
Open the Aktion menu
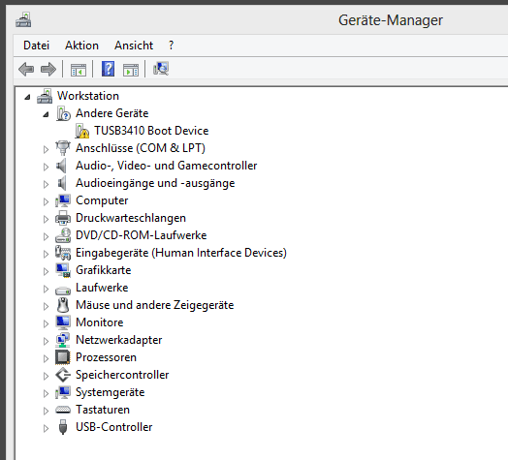(82, 46)
